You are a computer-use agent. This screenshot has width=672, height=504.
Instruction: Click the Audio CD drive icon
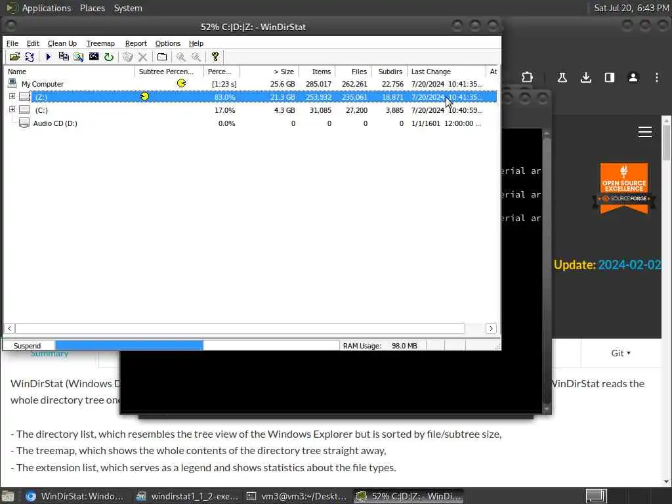[x=24, y=123]
